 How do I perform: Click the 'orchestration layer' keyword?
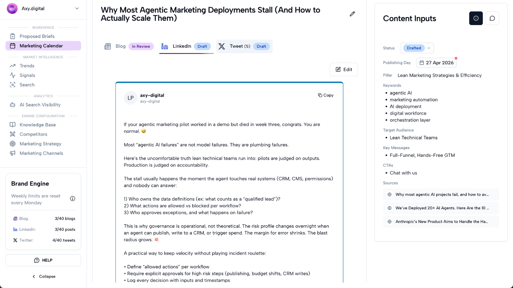tap(410, 120)
